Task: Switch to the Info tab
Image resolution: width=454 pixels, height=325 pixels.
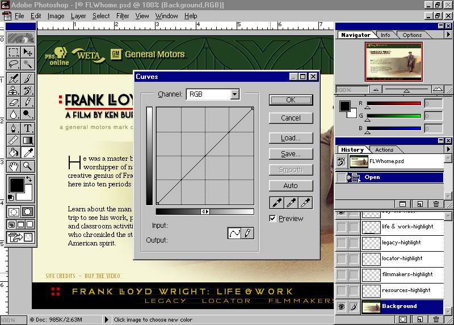Action: (385, 35)
